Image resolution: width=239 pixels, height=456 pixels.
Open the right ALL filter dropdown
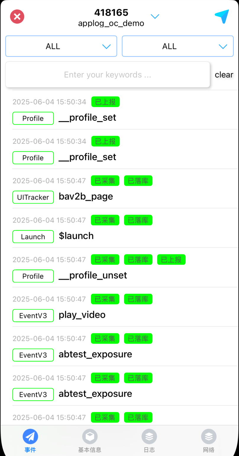tap(178, 46)
